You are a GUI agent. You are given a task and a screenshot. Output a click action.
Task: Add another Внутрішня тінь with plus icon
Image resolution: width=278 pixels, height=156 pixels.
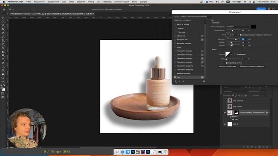point(202,40)
